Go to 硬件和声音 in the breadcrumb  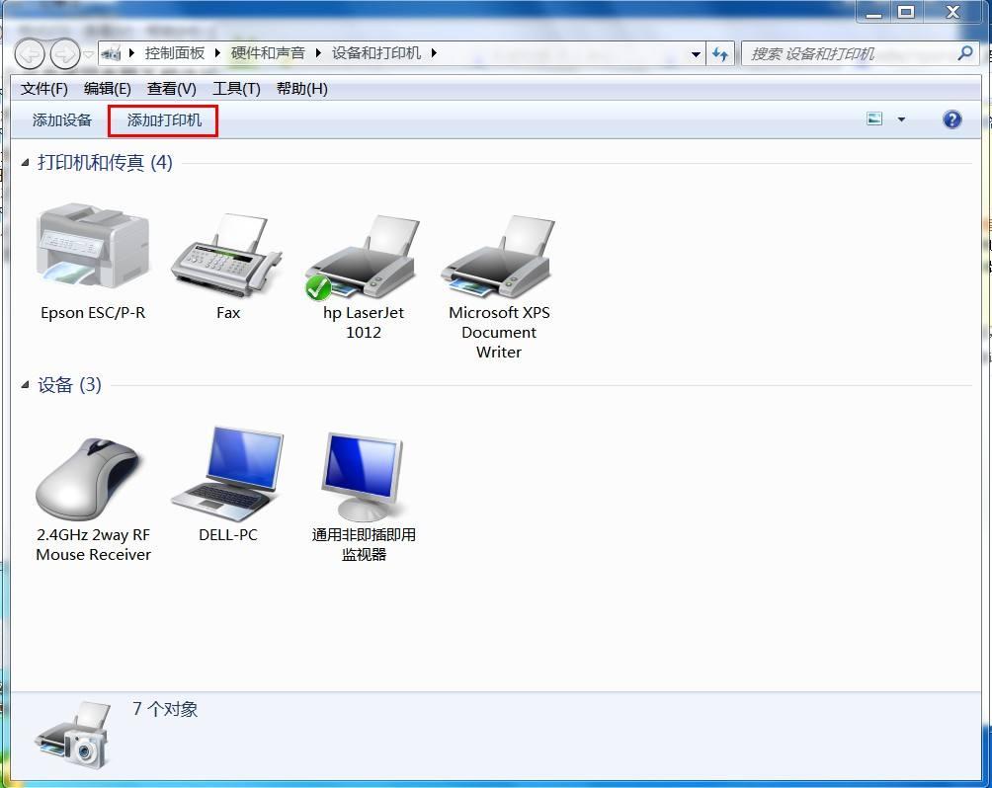pos(268,53)
